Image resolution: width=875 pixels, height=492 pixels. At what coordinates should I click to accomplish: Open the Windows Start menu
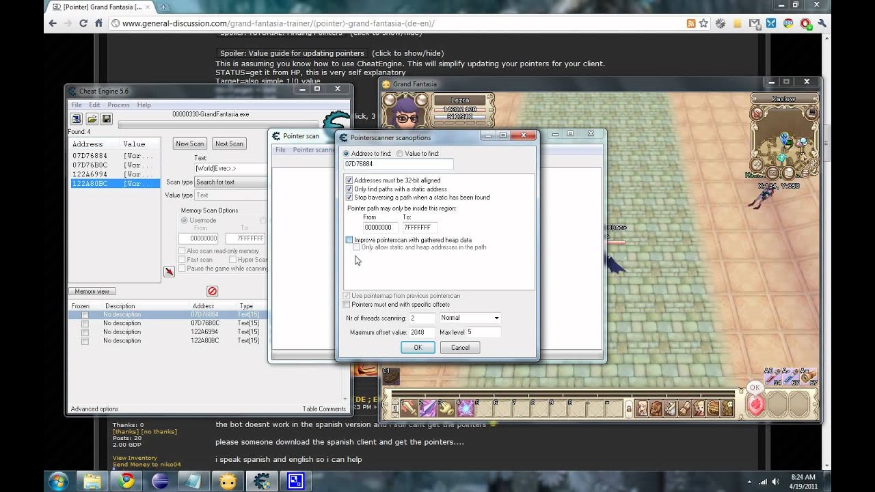(x=58, y=481)
